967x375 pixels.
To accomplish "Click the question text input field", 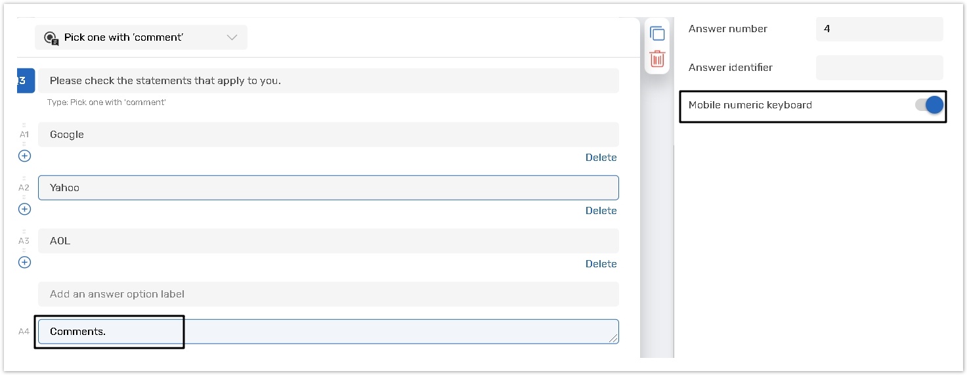I will [x=328, y=81].
